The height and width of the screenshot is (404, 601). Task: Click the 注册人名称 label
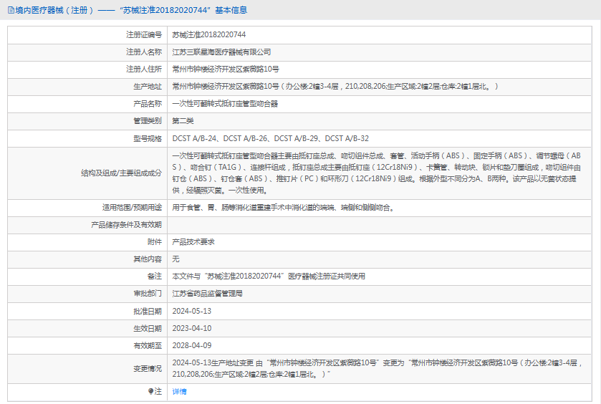[x=144, y=52]
